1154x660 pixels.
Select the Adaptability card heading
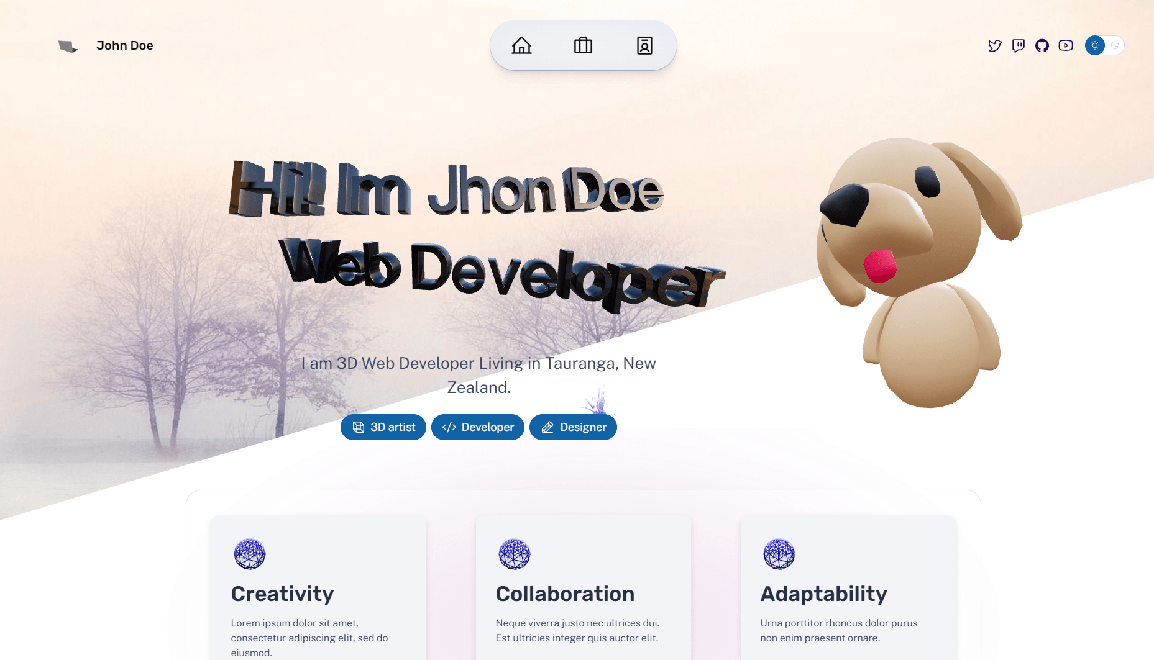click(823, 594)
